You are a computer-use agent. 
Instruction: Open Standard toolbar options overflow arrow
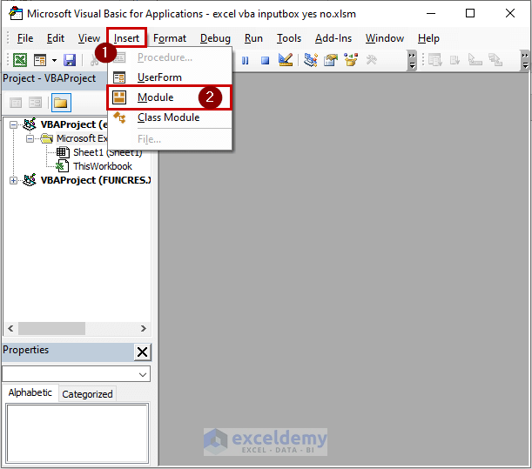click(x=412, y=60)
